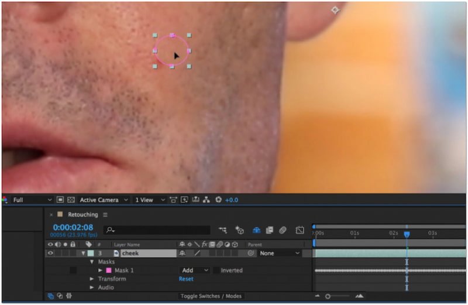
Task: Click the Reset link for Transform
Action: pyautogui.click(x=185, y=279)
